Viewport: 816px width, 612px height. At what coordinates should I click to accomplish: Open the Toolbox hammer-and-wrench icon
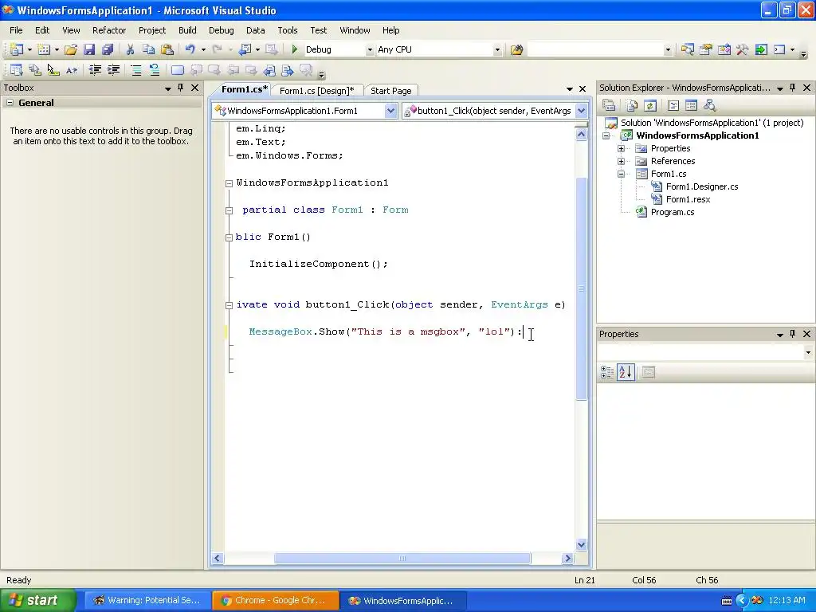coord(742,49)
